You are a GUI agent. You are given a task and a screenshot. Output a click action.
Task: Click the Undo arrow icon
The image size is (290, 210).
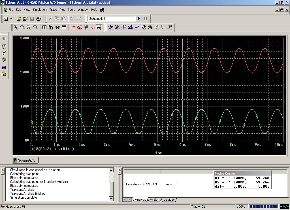72,18
